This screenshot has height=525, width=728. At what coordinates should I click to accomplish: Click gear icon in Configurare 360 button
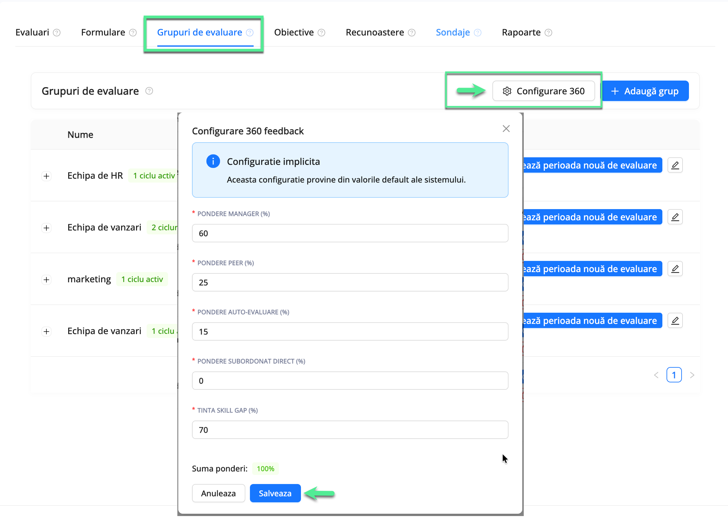[507, 91]
